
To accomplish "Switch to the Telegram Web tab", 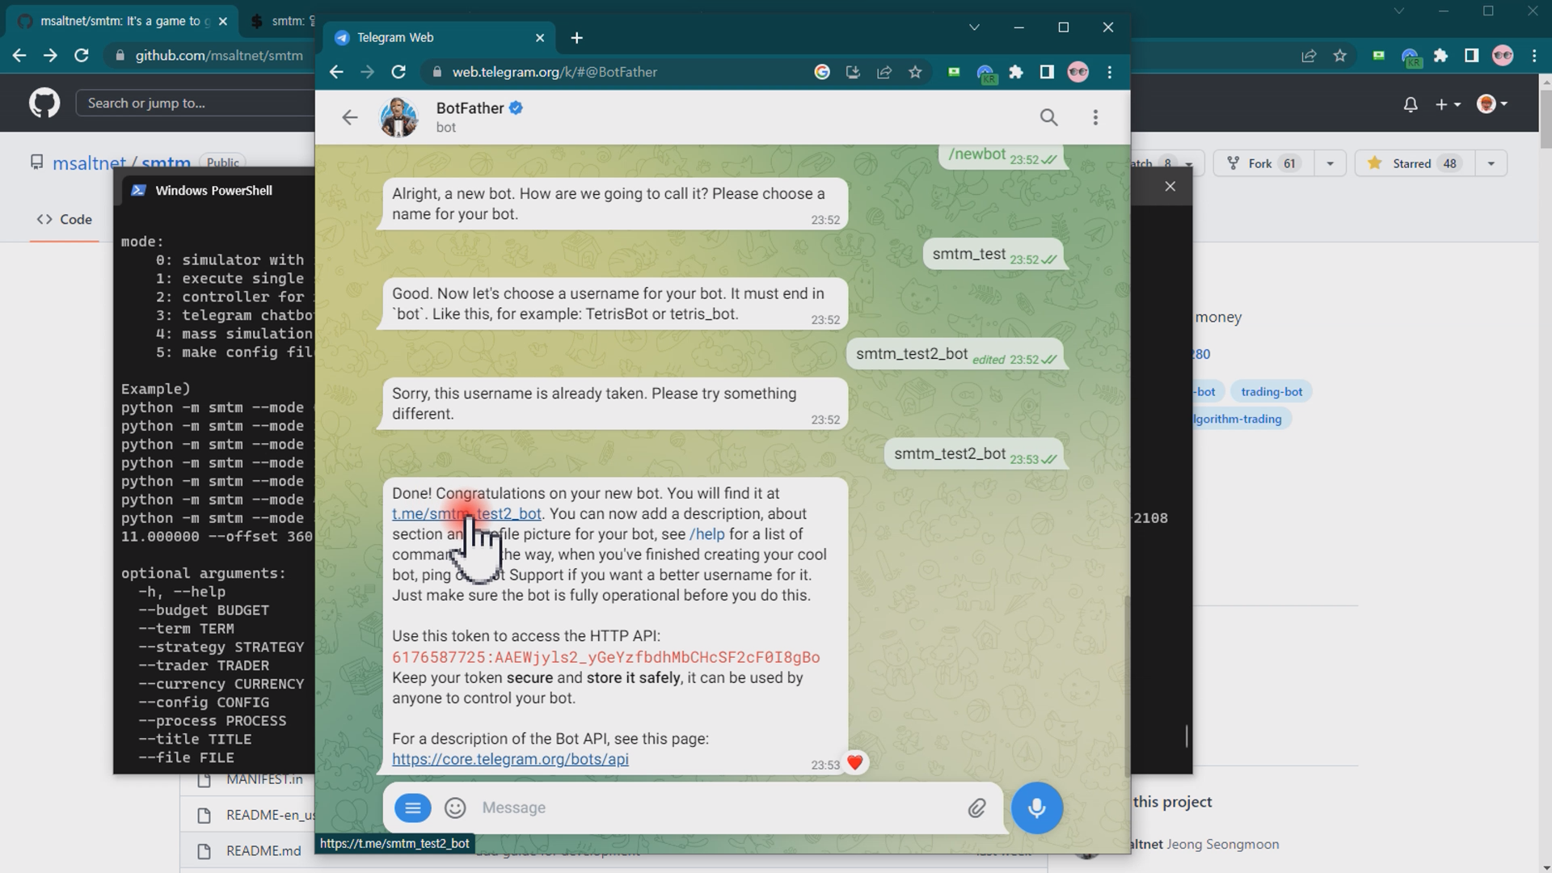I will point(440,38).
